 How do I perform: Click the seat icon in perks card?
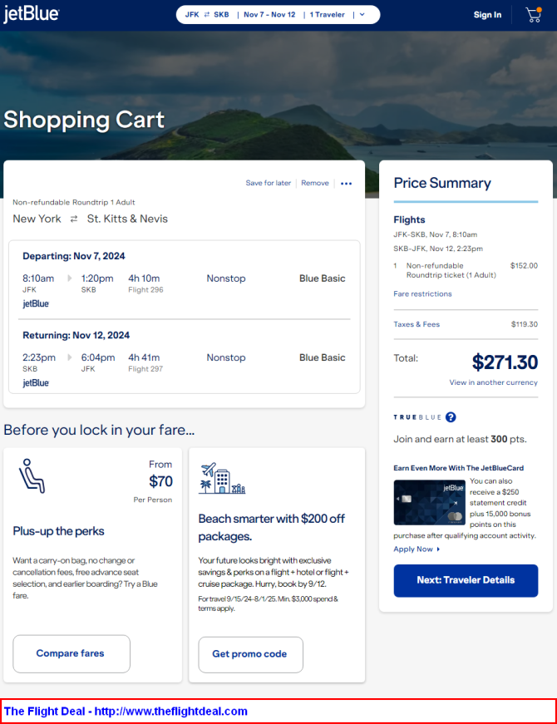click(32, 476)
